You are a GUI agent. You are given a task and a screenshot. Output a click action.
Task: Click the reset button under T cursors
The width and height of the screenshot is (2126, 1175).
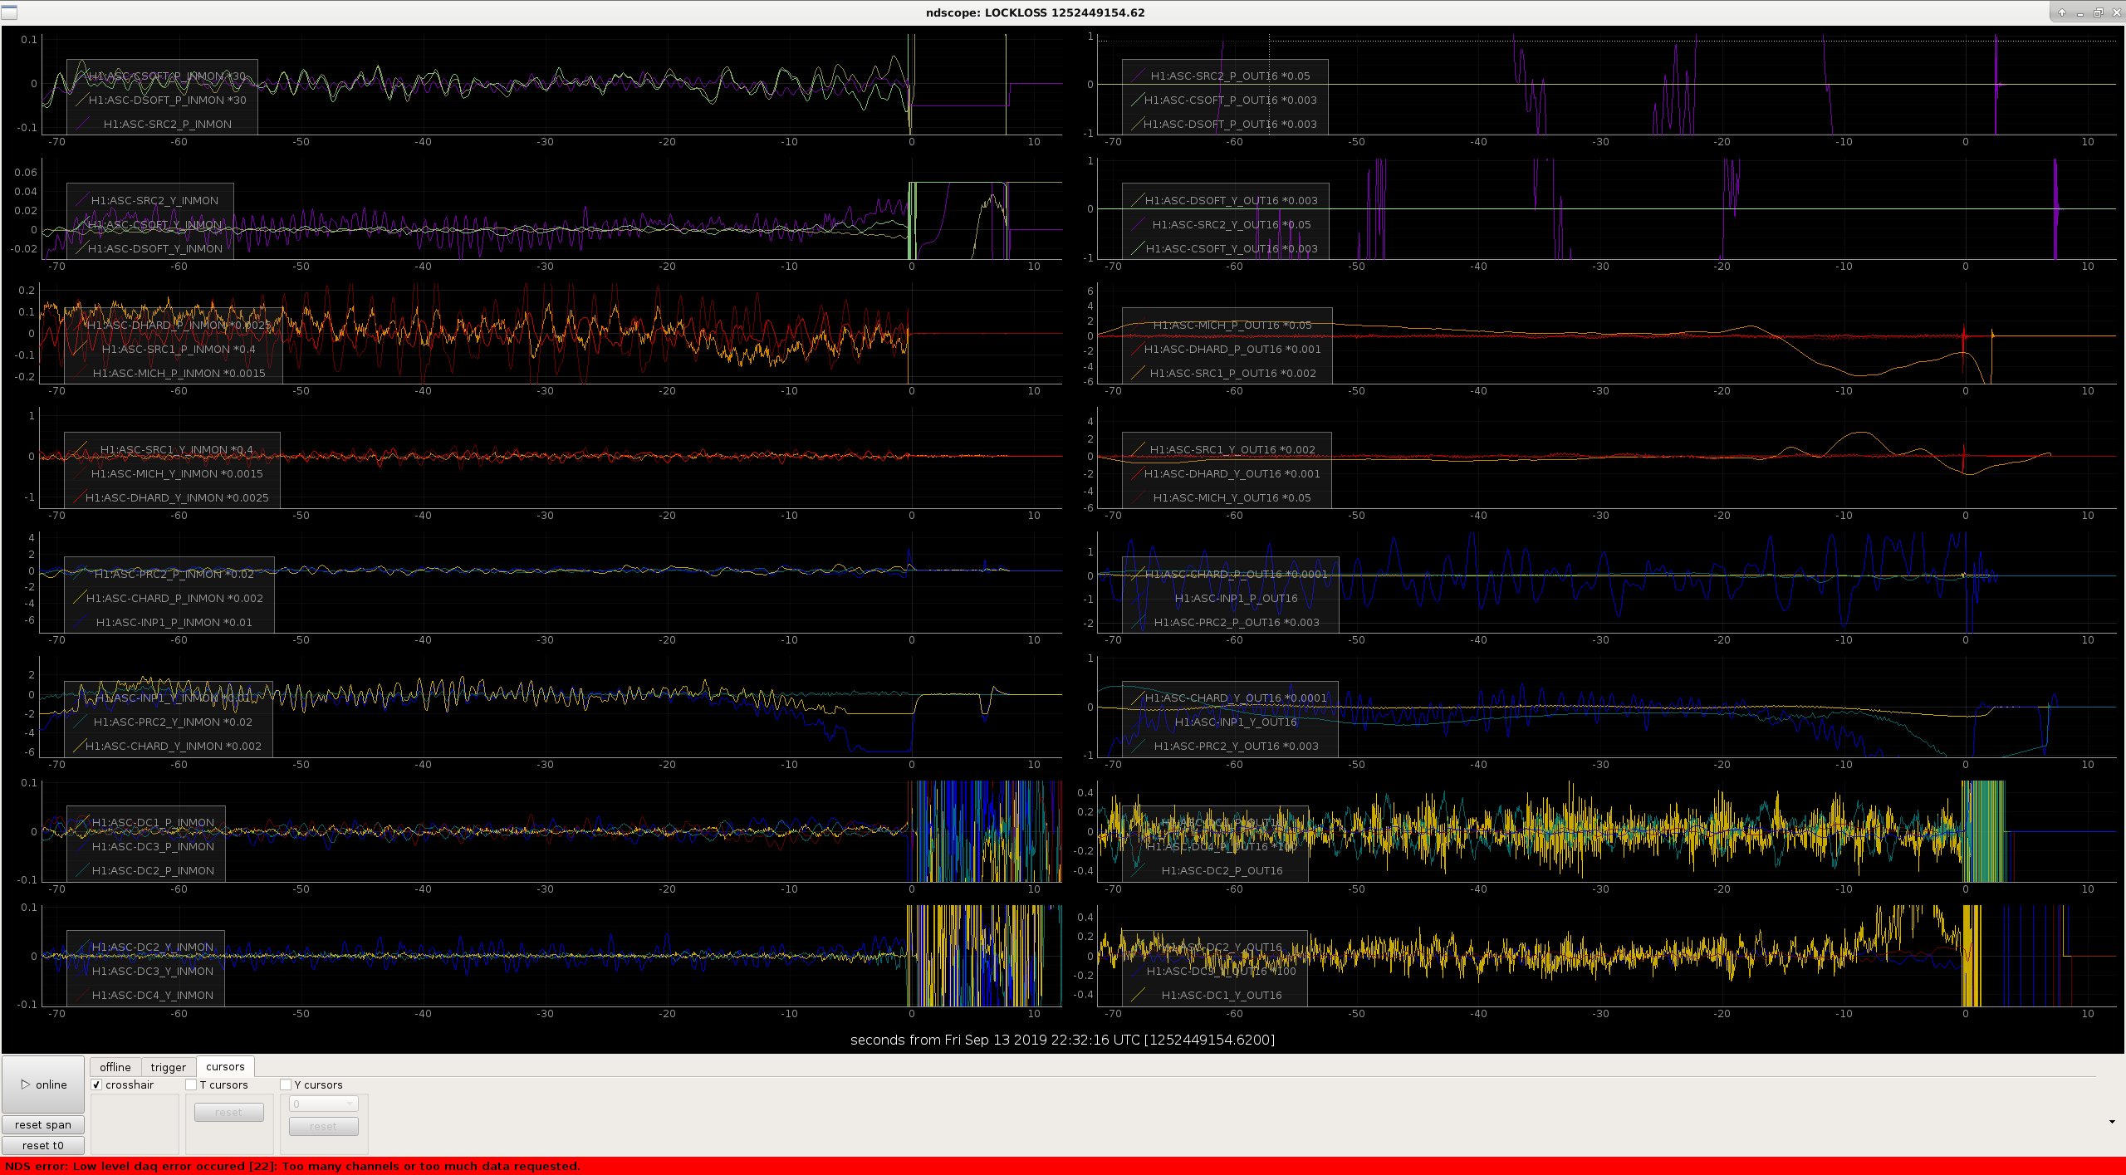click(228, 1113)
